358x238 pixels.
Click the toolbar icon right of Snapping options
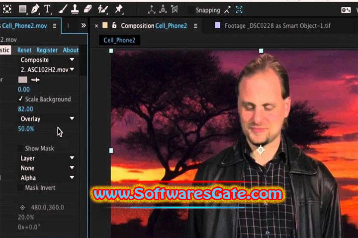346,10
